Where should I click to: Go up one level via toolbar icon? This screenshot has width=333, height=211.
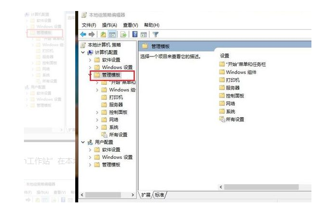[x=103, y=34]
